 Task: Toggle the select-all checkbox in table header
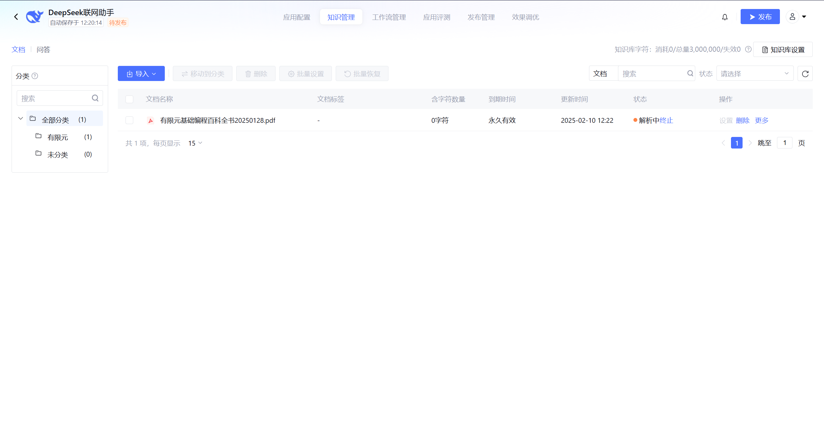(129, 99)
